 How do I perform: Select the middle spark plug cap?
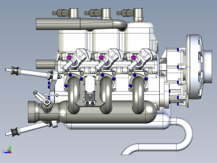click(98, 13)
